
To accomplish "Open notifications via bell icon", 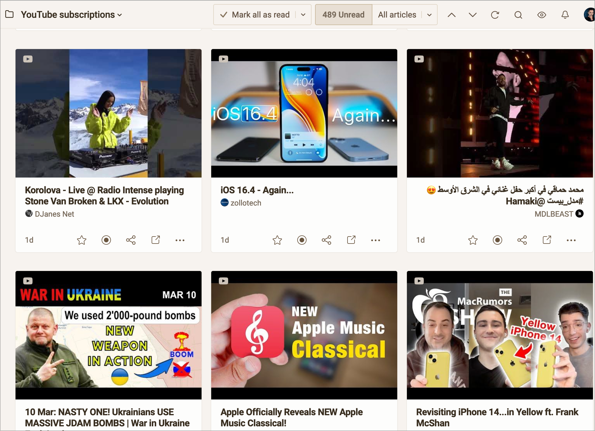I will coord(565,14).
